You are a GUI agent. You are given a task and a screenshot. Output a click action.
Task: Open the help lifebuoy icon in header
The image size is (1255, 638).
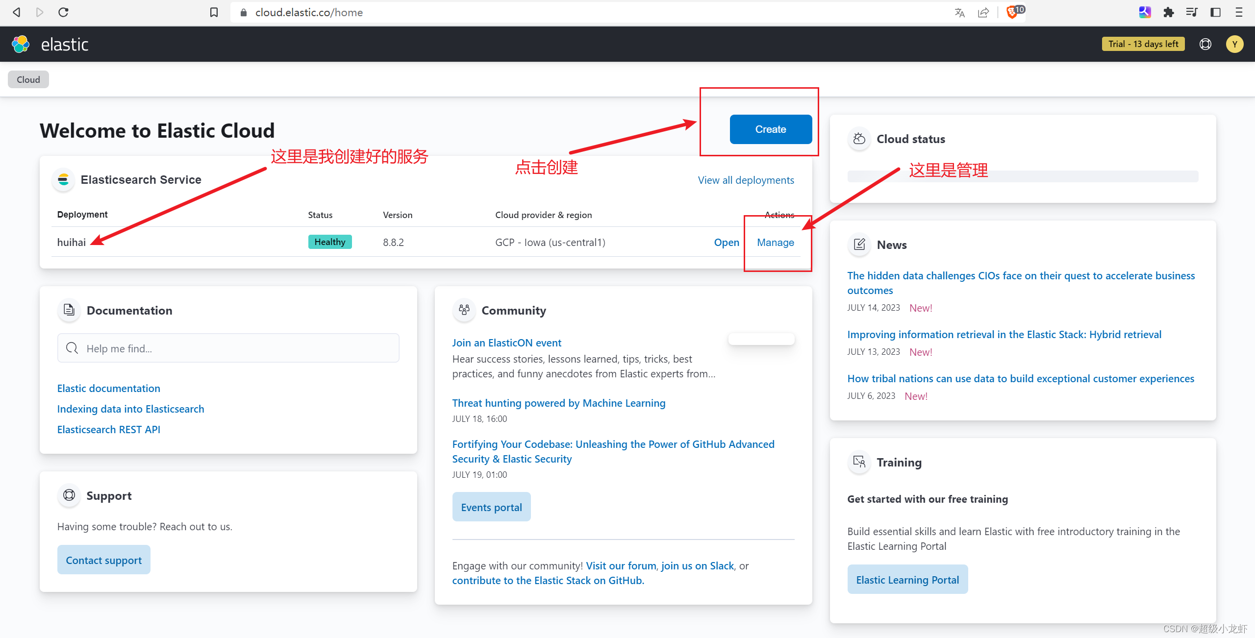point(1205,44)
